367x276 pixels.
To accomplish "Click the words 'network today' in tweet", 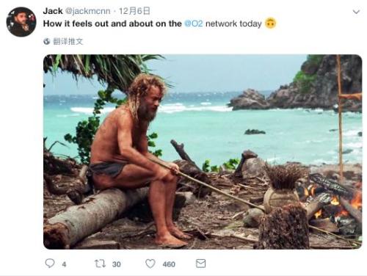I will tap(233, 23).
